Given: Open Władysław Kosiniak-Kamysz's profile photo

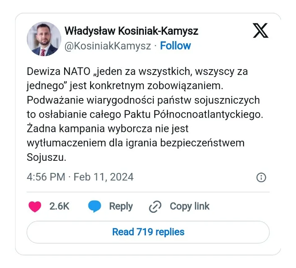Looking at the screenshot, I should [x=44, y=39].
